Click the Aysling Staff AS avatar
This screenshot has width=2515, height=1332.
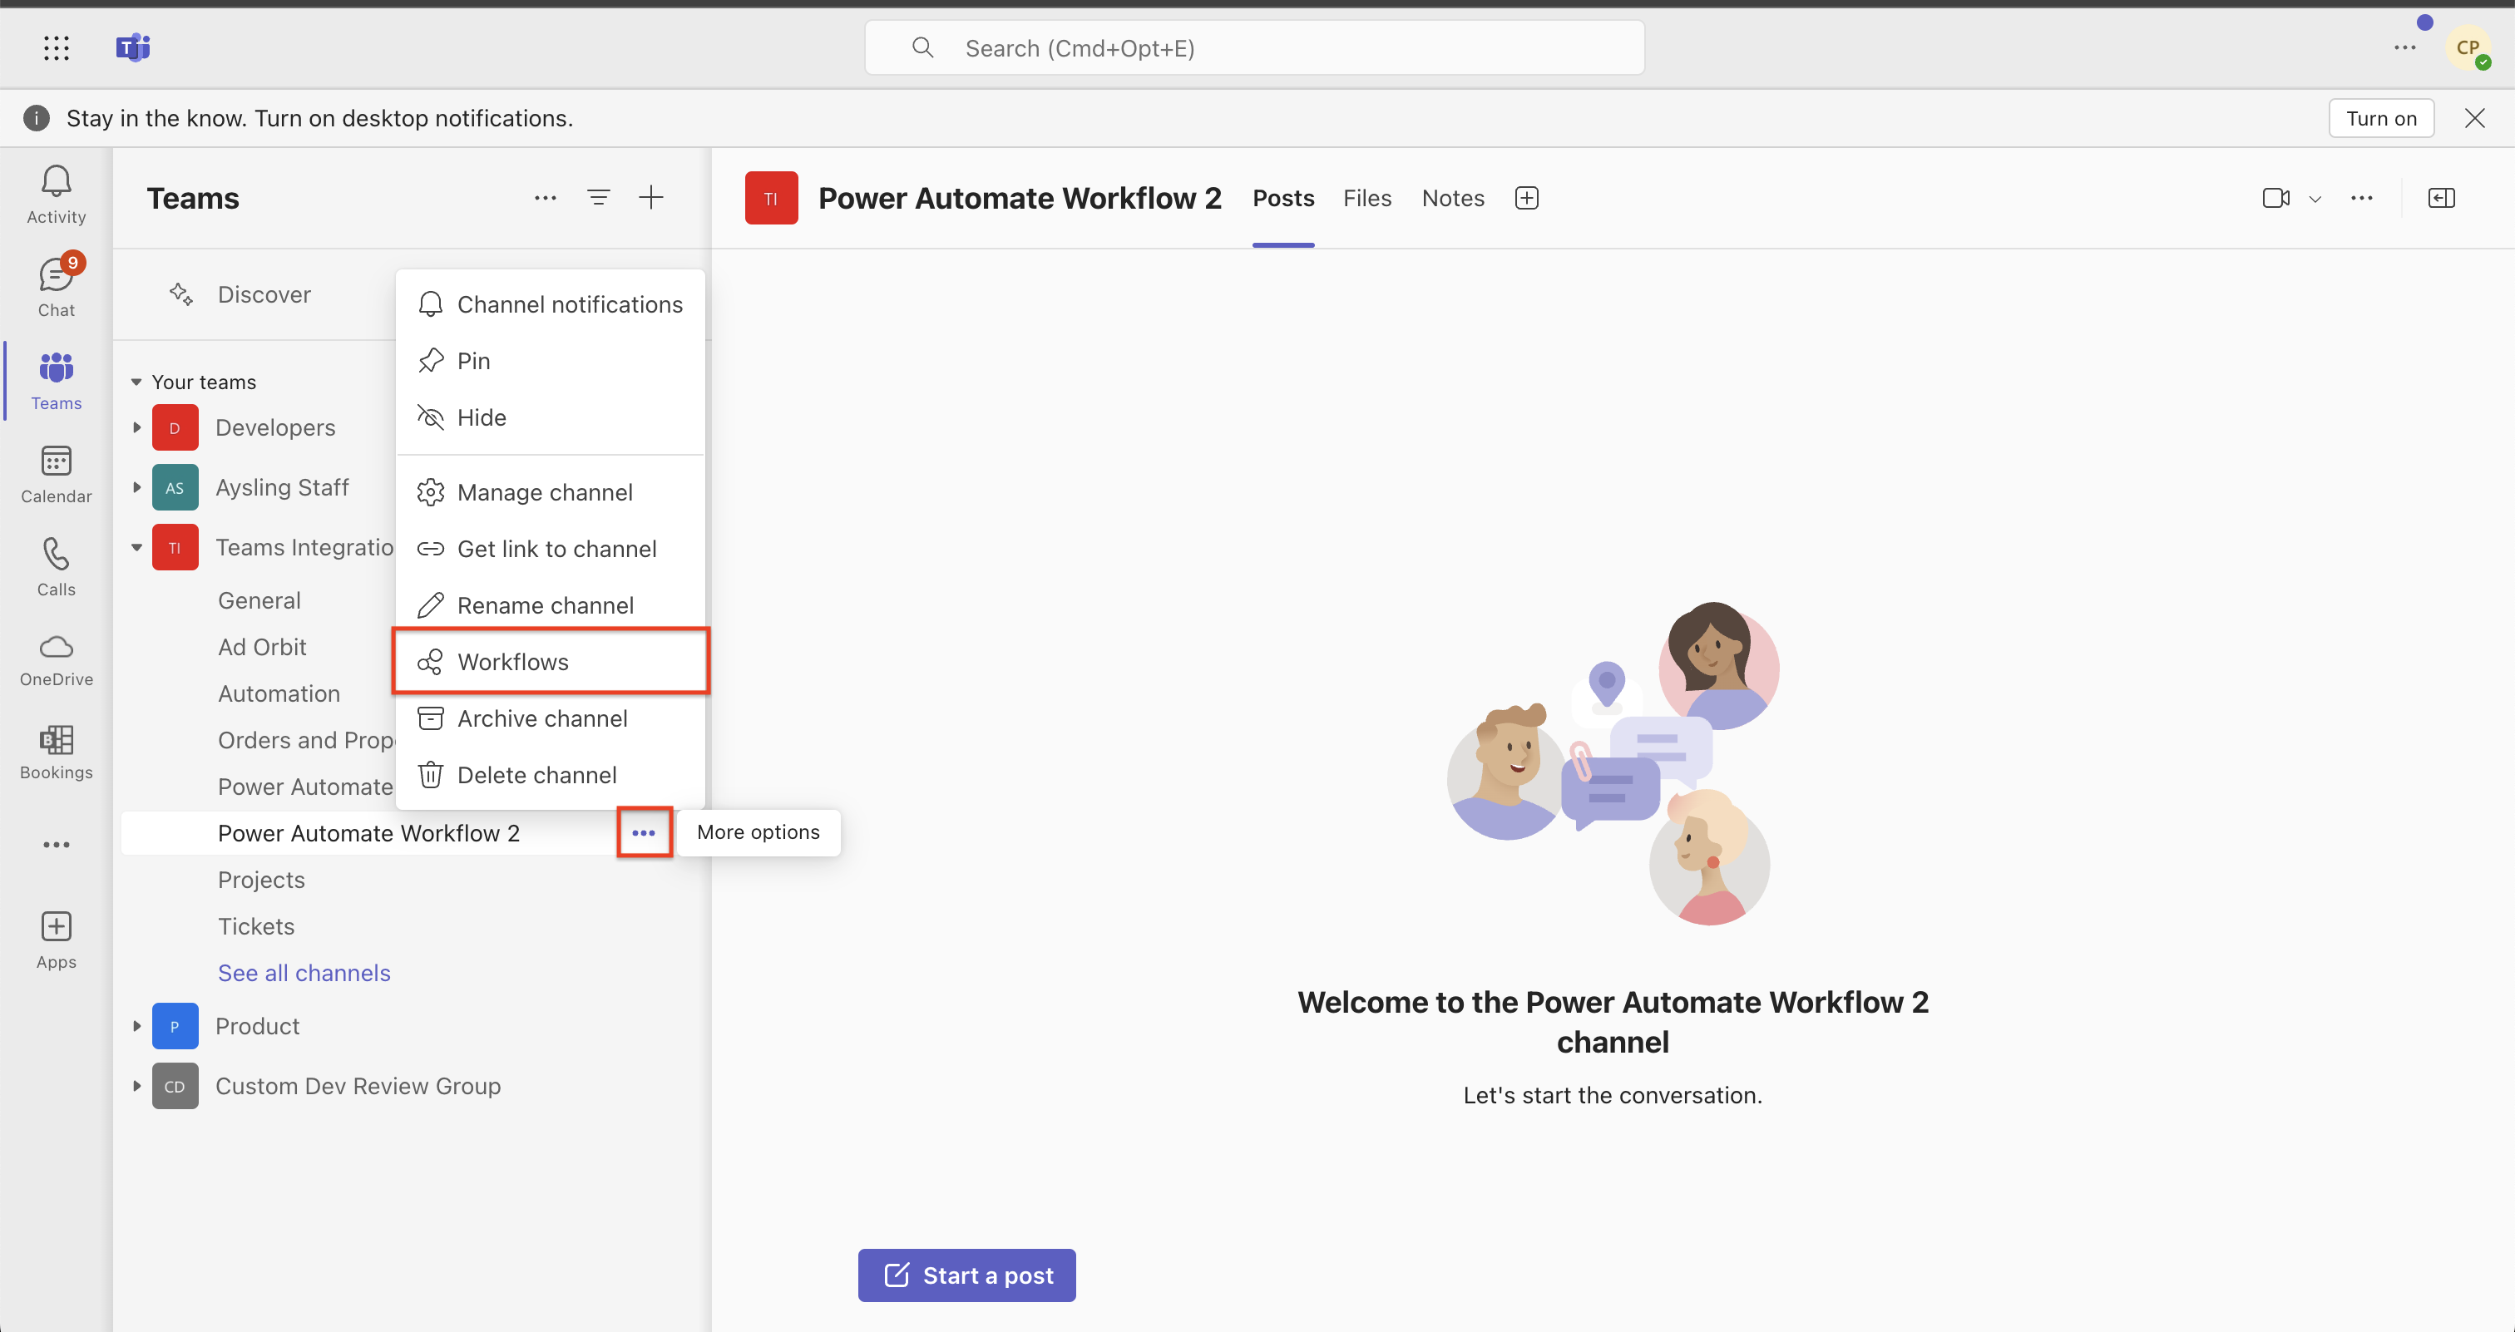pyautogui.click(x=175, y=487)
